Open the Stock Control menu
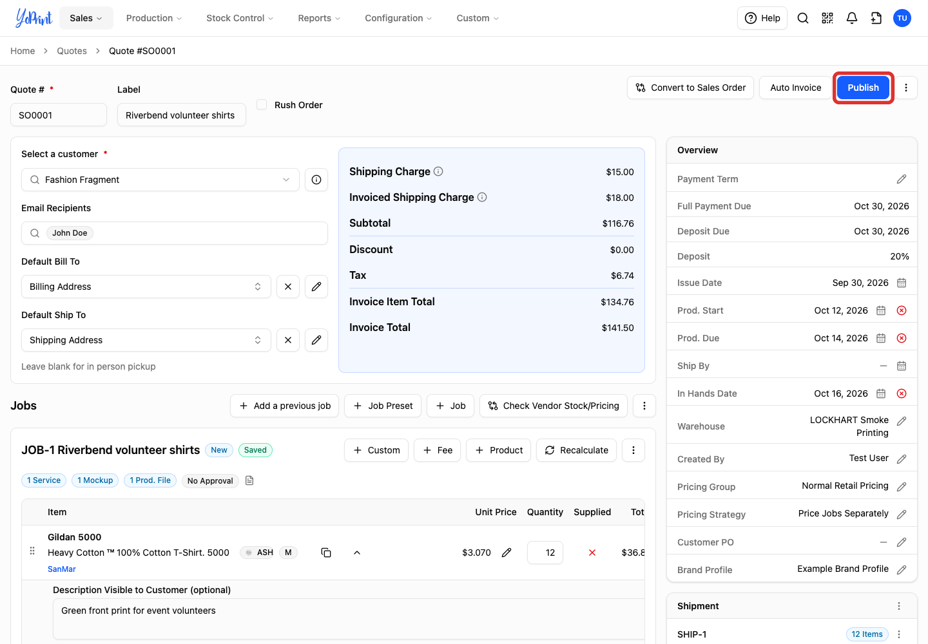Image resolution: width=928 pixels, height=644 pixels. pos(240,18)
